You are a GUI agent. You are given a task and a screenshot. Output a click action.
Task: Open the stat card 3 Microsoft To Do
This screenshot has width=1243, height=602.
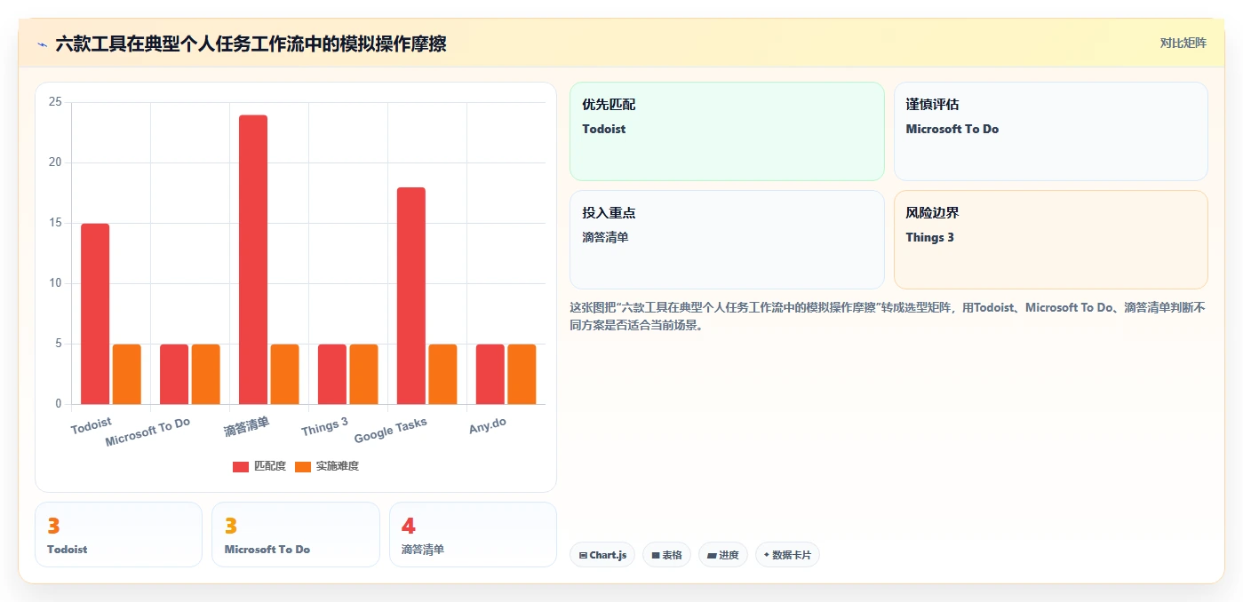[x=296, y=535]
